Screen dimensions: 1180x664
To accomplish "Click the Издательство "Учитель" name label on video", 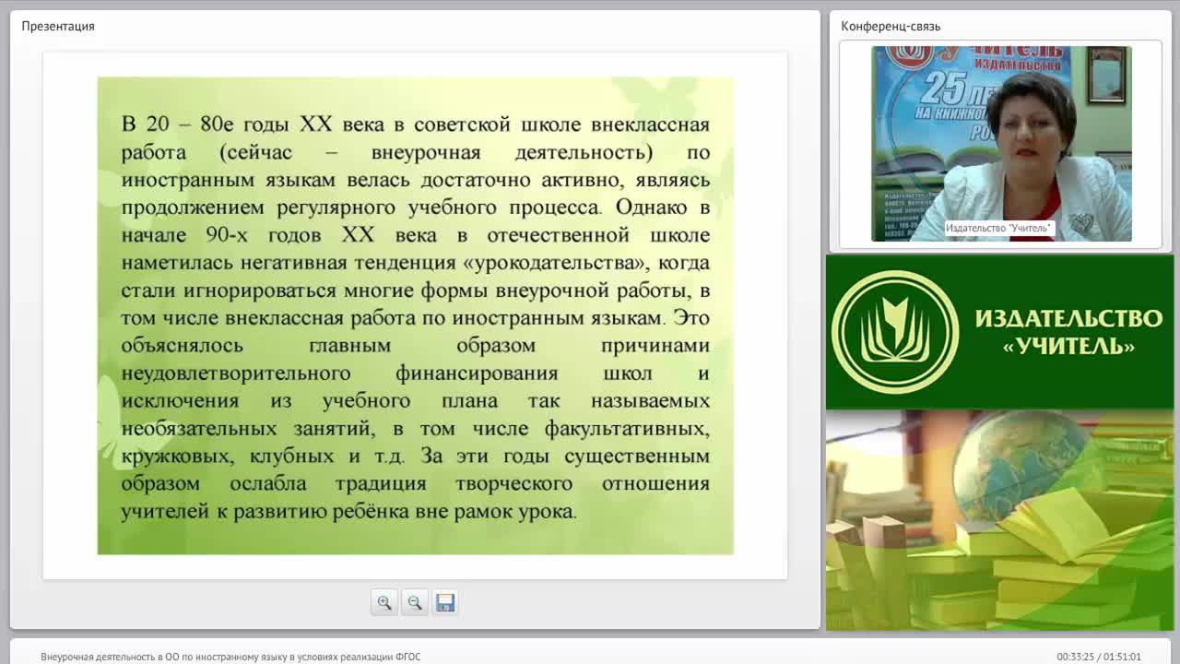I will pos(998,228).
